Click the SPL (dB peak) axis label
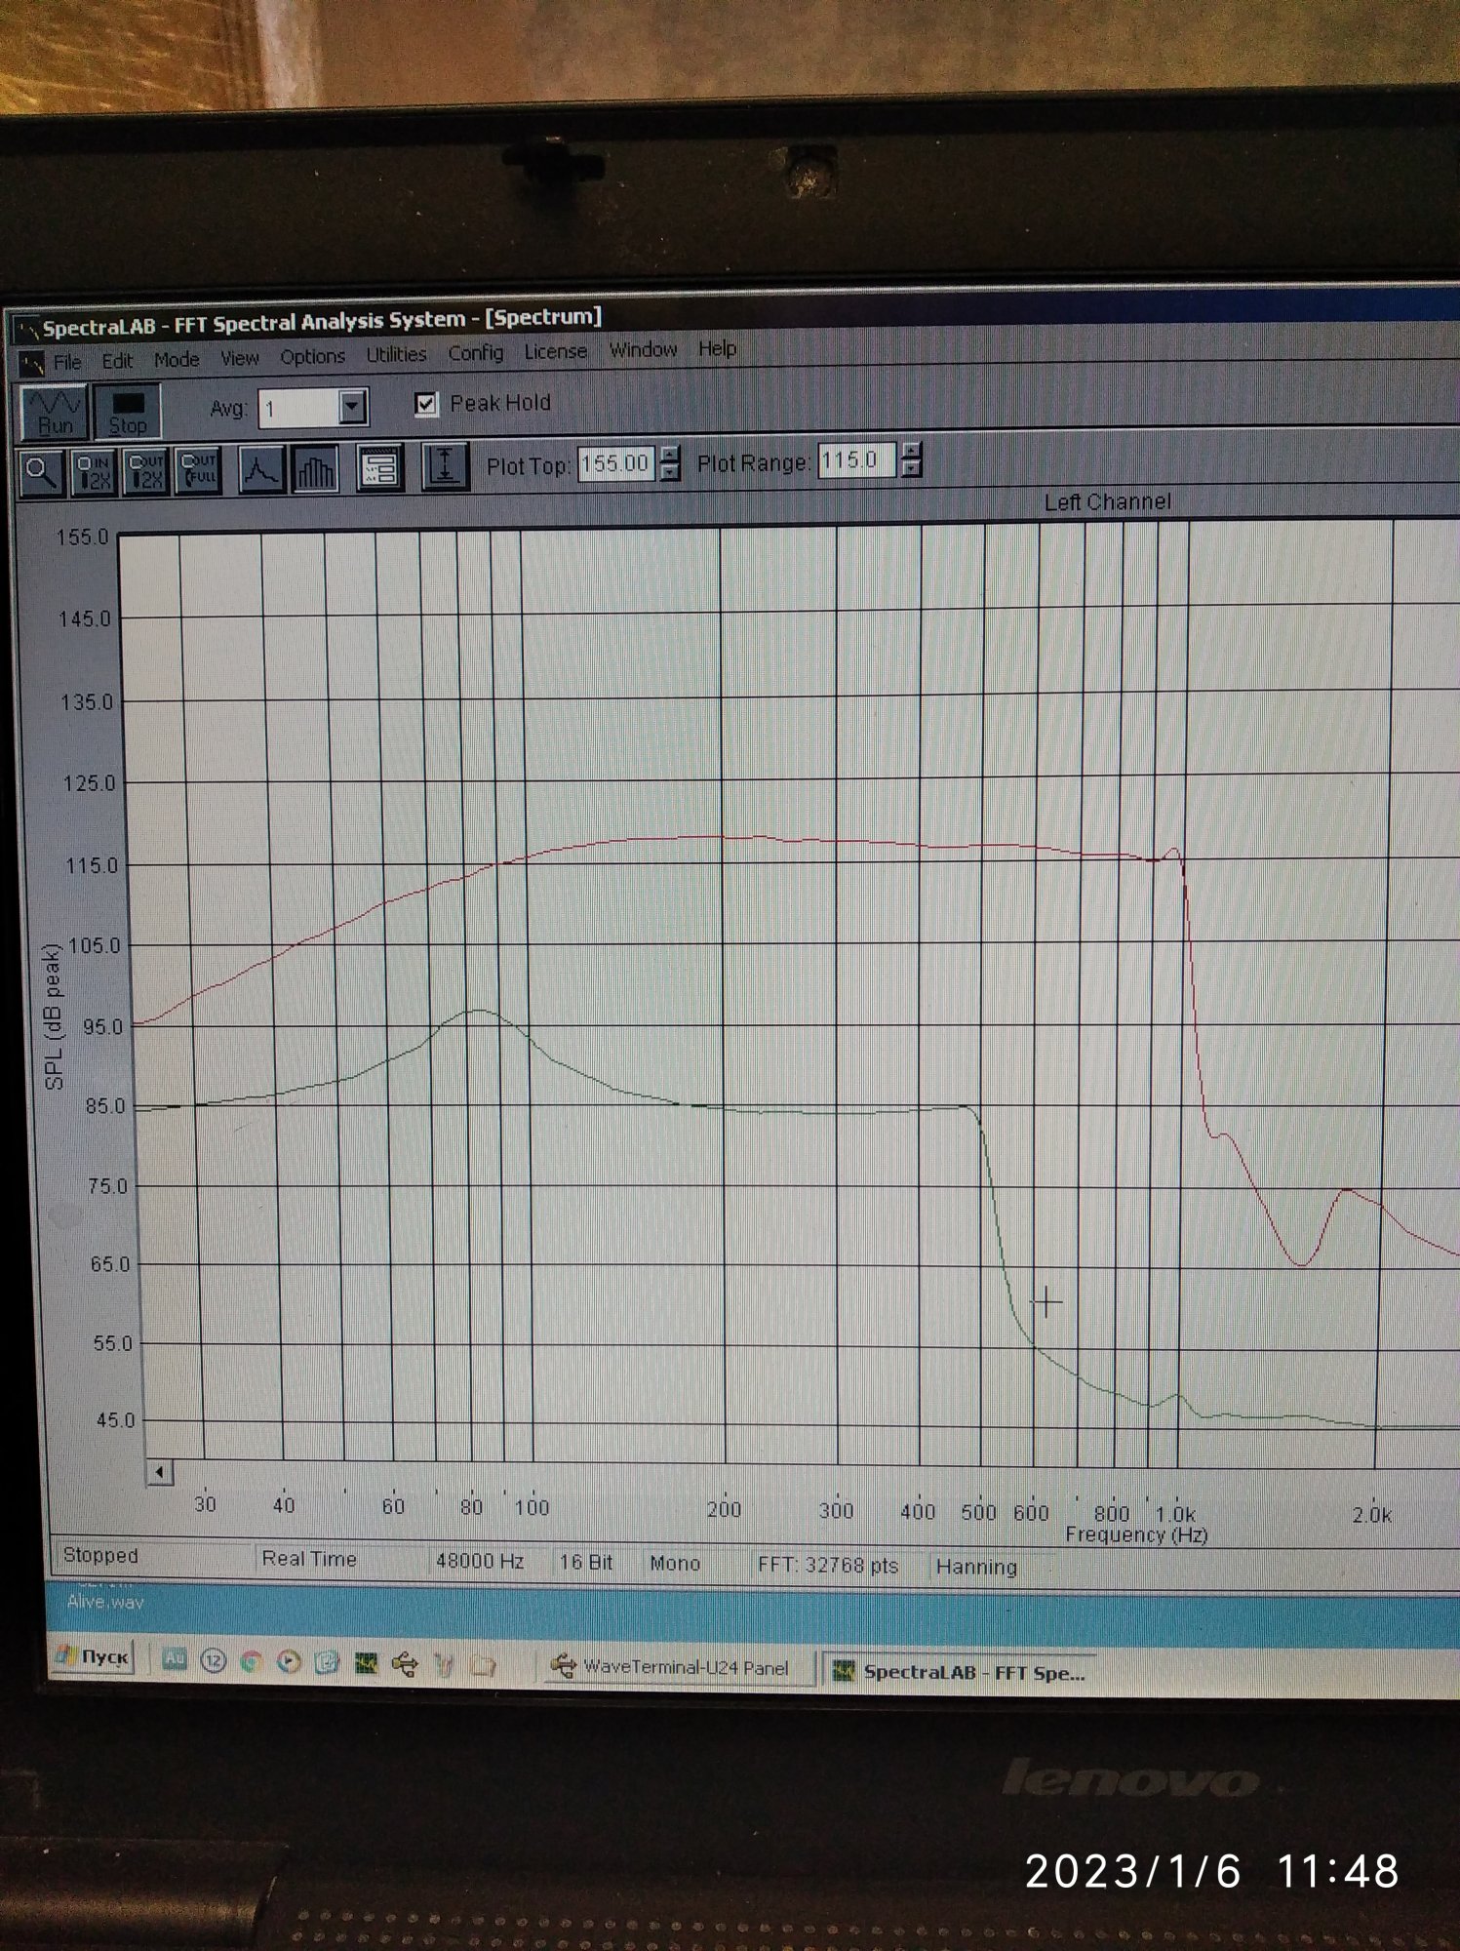 (54, 1015)
